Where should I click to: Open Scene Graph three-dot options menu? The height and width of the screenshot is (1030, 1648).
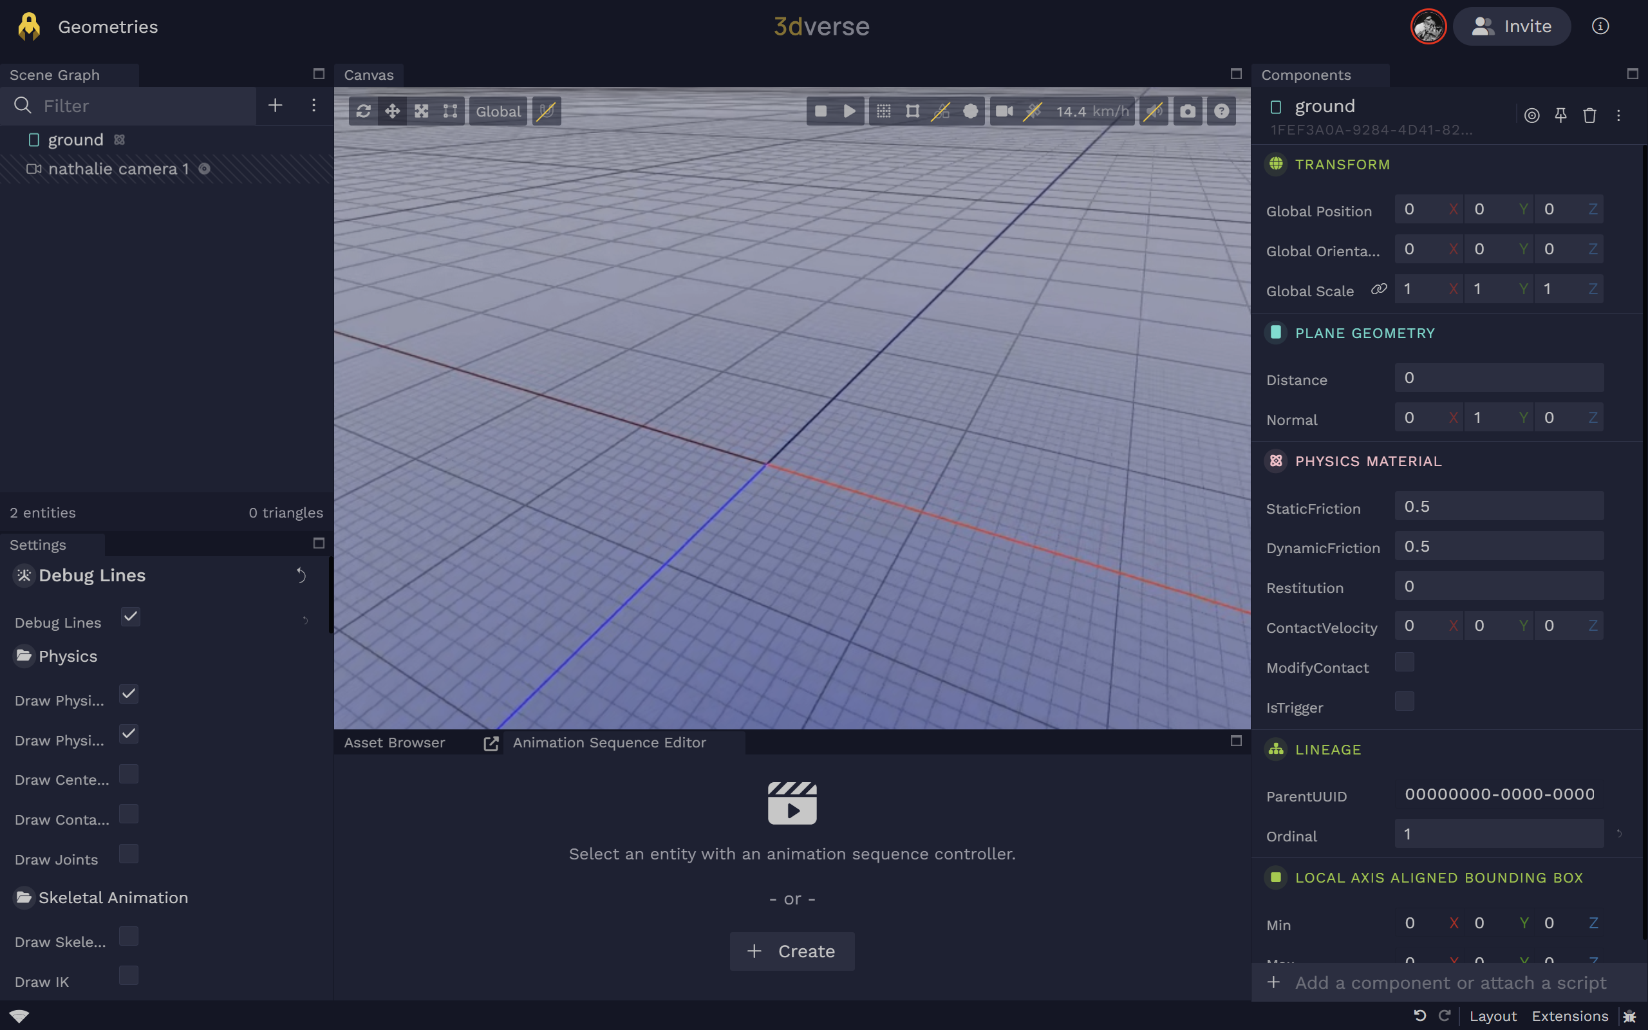pyautogui.click(x=314, y=105)
